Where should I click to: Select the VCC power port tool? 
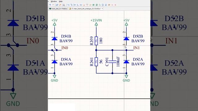[x=87, y=5]
